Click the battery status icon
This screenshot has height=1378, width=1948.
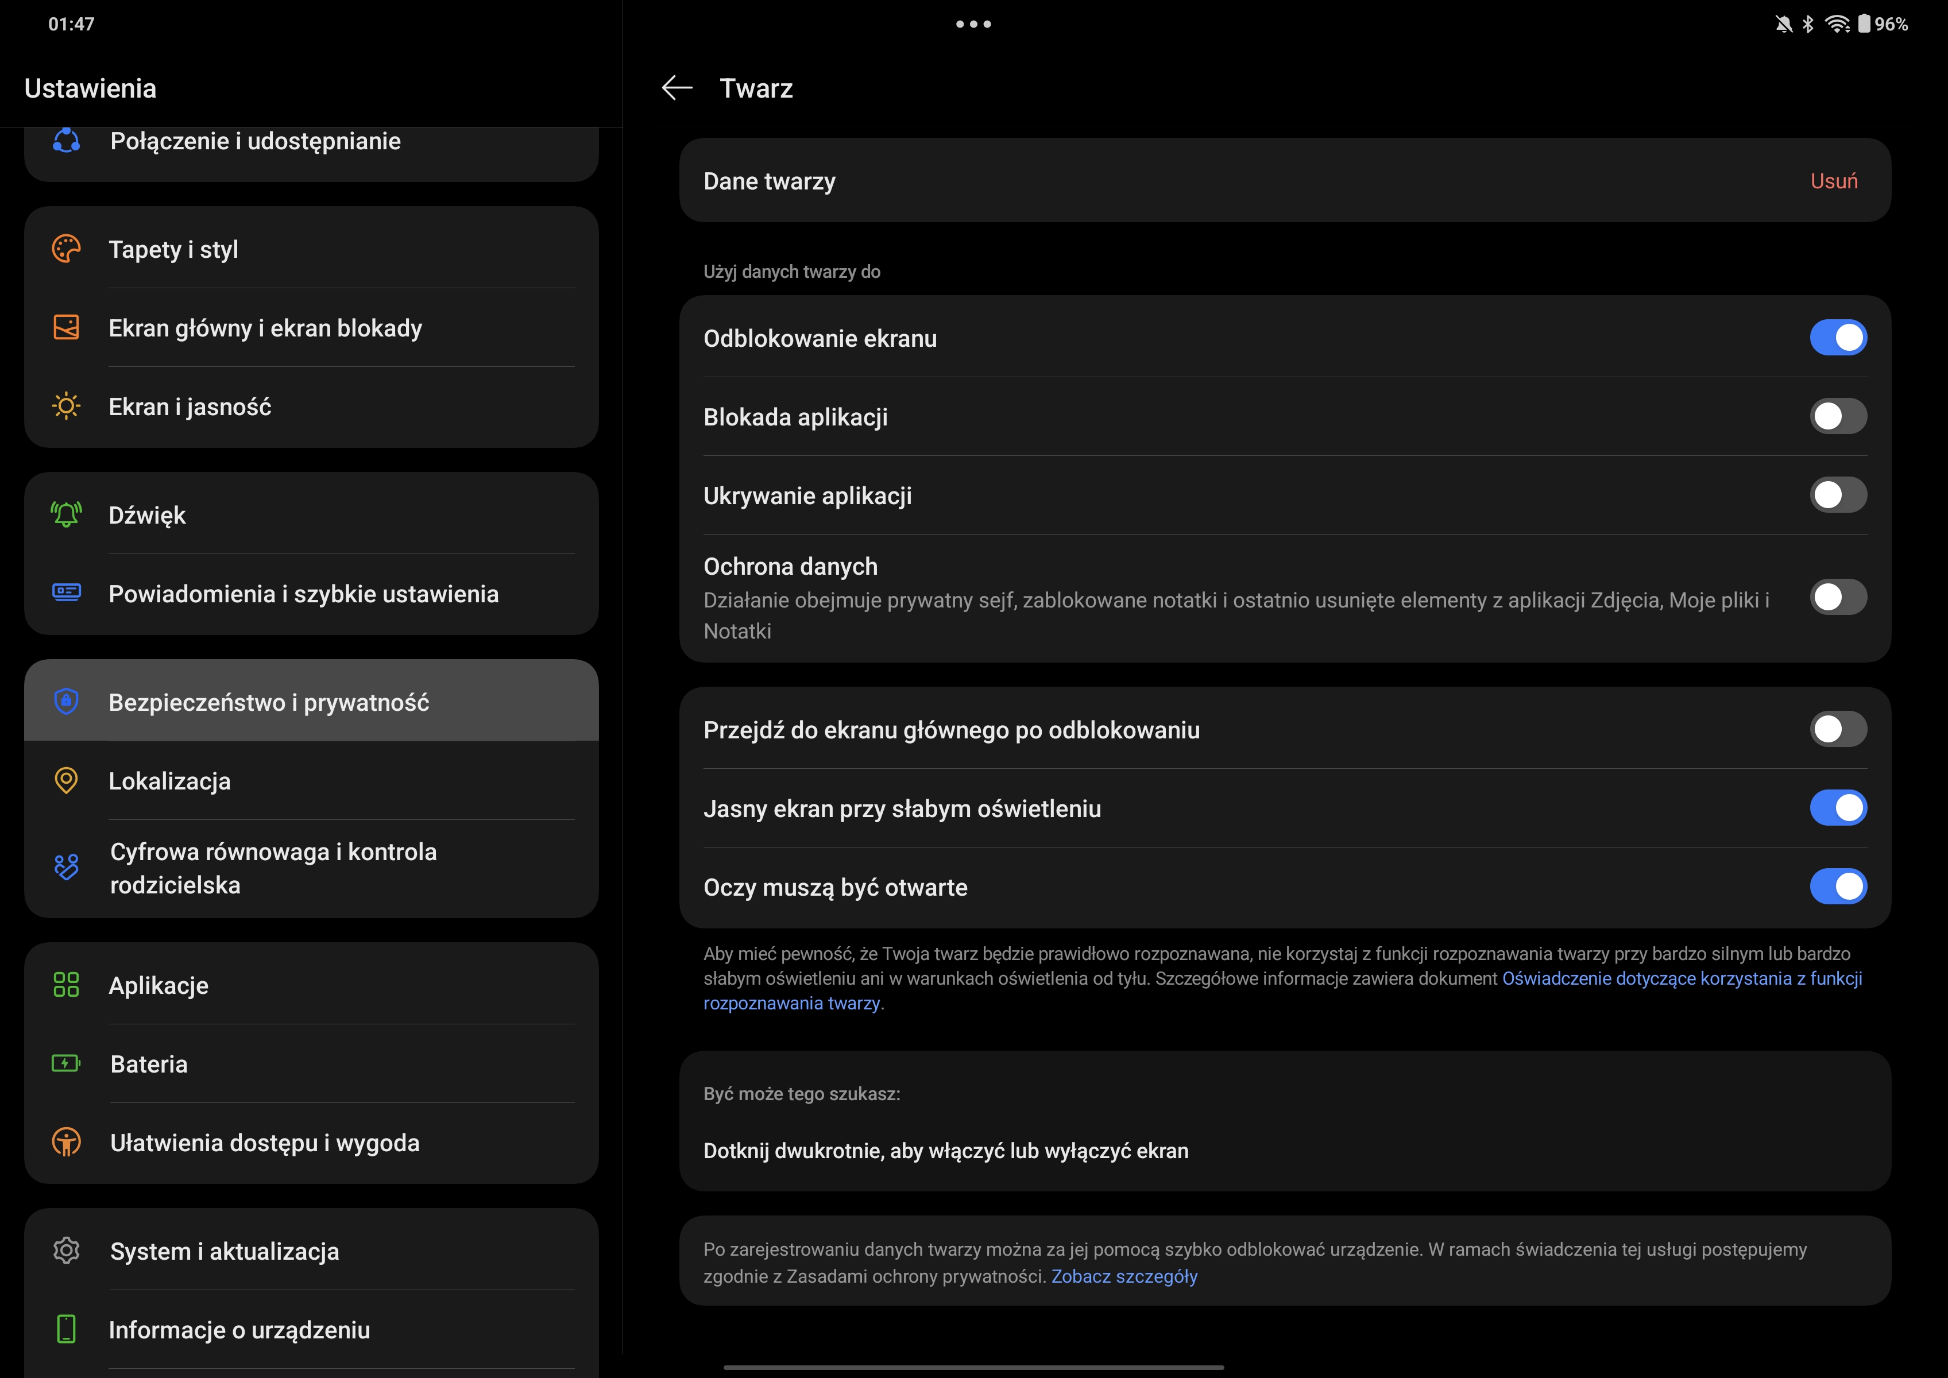click(x=1864, y=24)
